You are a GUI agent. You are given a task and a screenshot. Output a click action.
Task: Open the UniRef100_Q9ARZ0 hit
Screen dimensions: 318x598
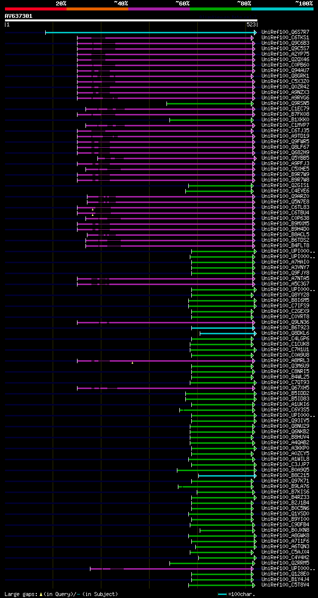[x=285, y=197]
